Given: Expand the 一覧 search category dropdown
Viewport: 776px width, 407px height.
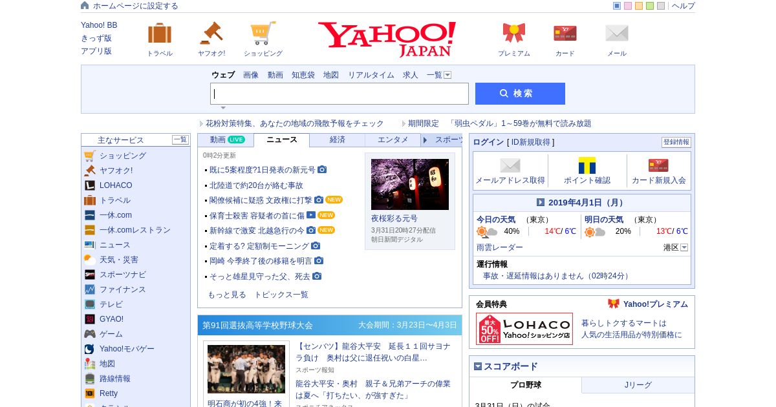Looking at the screenshot, I should [447, 75].
